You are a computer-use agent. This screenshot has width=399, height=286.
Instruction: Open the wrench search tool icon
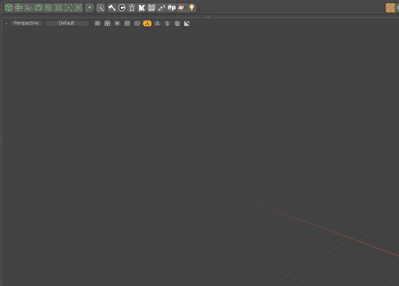[x=101, y=8]
